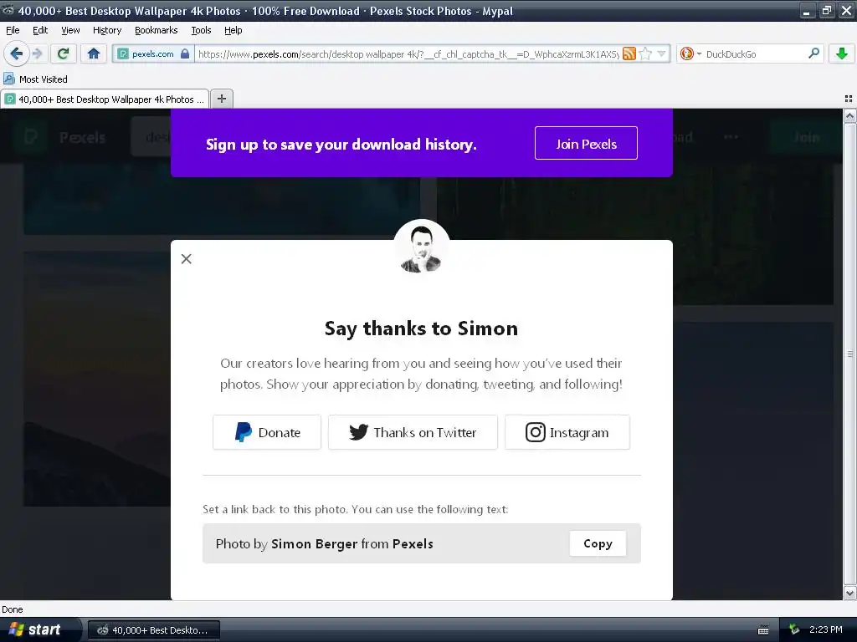Click the Simon Berger attribution link
The image size is (857, 642).
pyautogui.click(x=315, y=543)
